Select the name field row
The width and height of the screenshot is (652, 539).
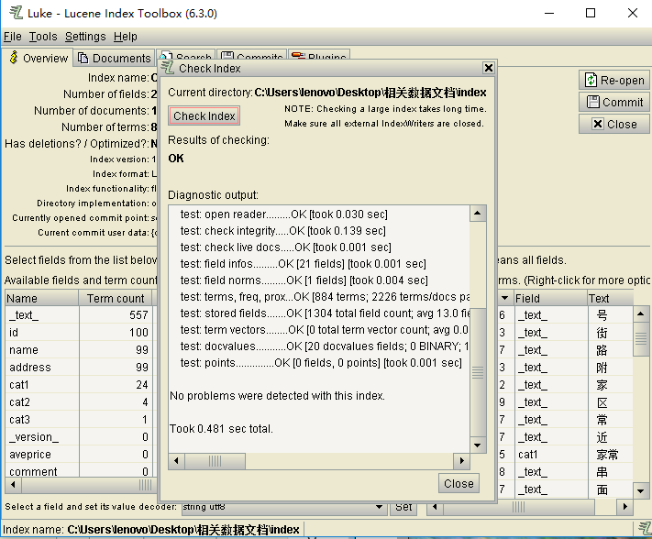[x=79, y=350]
